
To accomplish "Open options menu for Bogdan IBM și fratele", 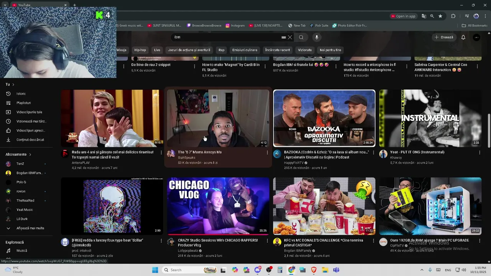I will point(336,66).
